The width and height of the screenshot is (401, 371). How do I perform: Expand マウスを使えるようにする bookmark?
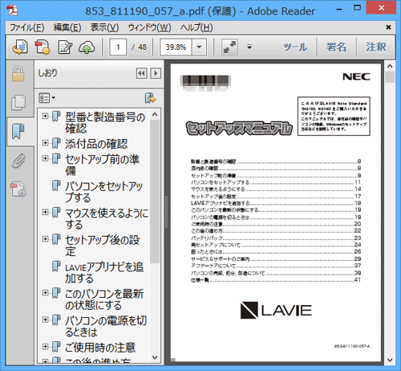[x=45, y=212]
